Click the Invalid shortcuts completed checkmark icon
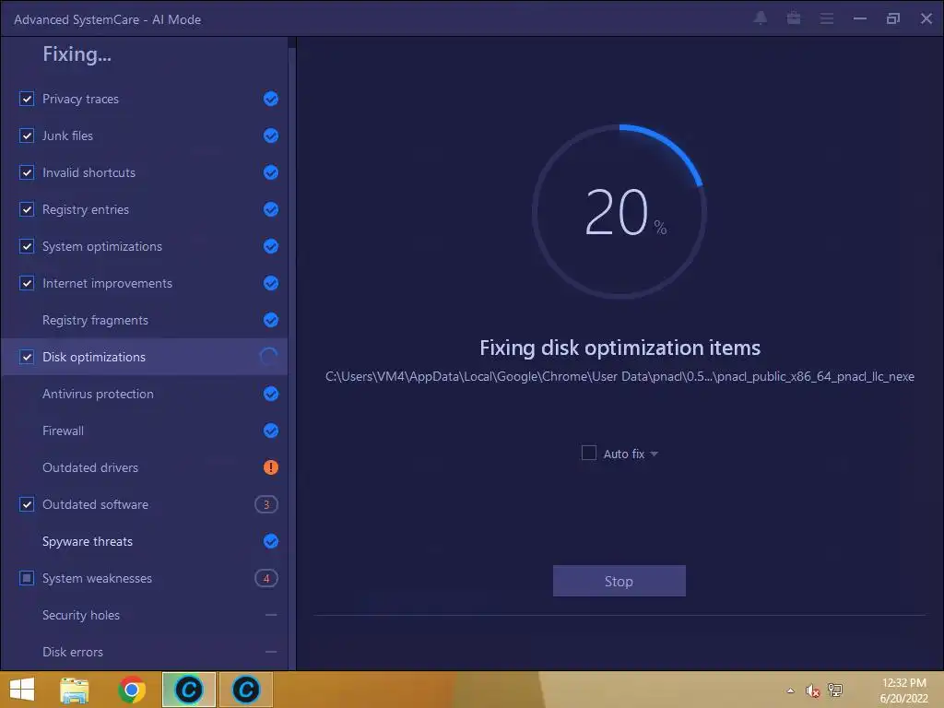The width and height of the screenshot is (944, 708). click(x=271, y=172)
